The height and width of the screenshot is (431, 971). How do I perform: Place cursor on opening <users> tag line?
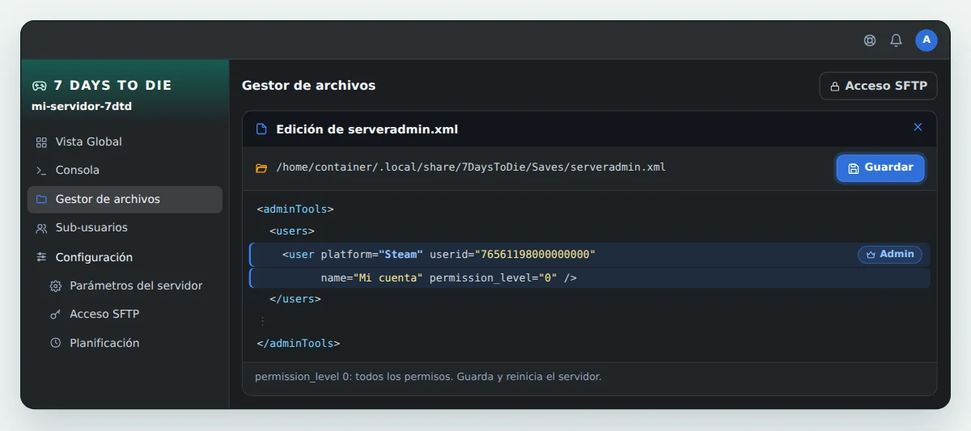[292, 232]
